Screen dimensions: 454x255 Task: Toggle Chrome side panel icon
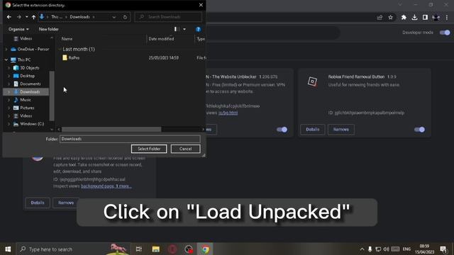(x=425, y=18)
